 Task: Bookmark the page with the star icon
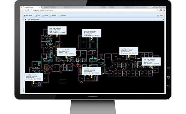(x=158, y=10)
